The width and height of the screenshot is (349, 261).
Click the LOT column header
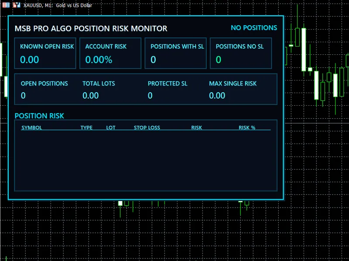point(111,127)
